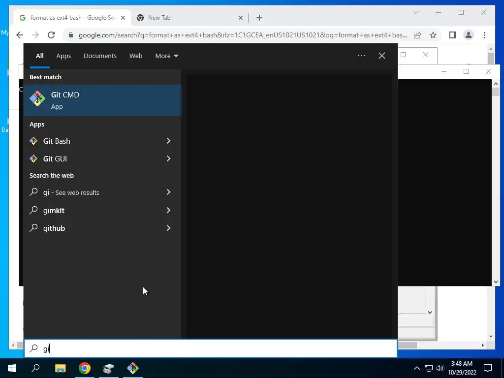Reload the Chrome page
The image size is (504, 378).
[51, 35]
